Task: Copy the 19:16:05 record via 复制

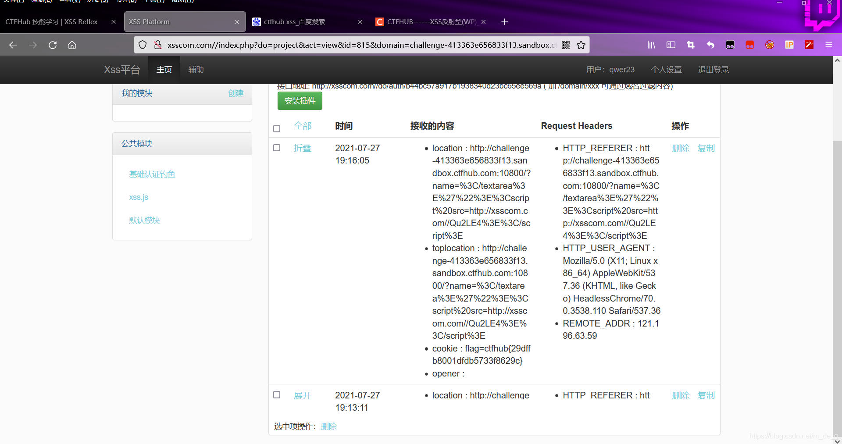Action: point(706,148)
